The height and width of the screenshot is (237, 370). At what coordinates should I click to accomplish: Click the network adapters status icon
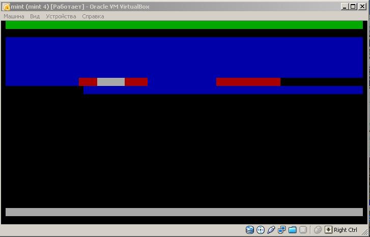pyautogui.click(x=282, y=229)
